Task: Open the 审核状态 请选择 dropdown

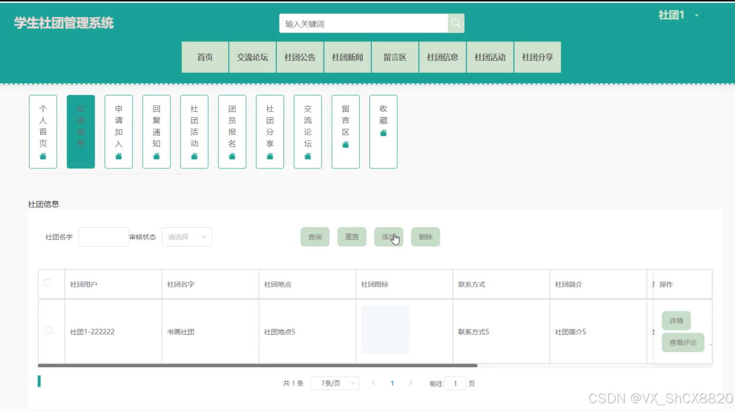Action: pyautogui.click(x=187, y=237)
